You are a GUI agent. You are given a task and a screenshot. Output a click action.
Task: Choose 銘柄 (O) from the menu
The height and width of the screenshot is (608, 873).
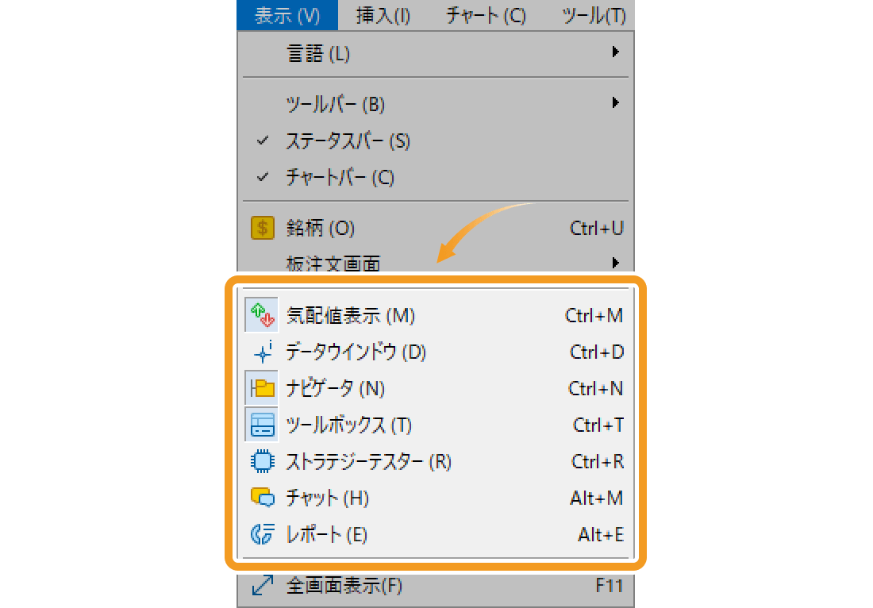tap(436, 228)
